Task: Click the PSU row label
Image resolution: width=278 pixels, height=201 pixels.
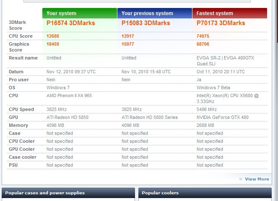Action: click(13, 165)
